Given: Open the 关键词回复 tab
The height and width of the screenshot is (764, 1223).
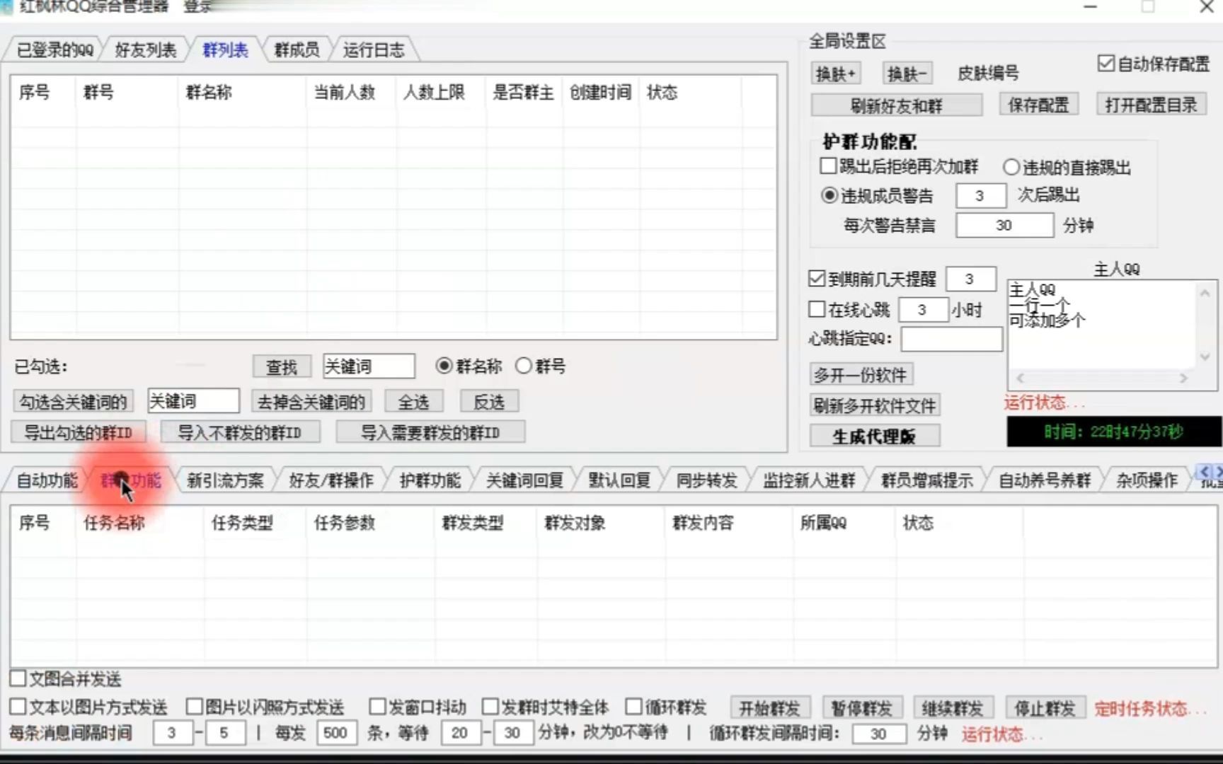Looking at the screenshot, I should [x=524, y=481].
